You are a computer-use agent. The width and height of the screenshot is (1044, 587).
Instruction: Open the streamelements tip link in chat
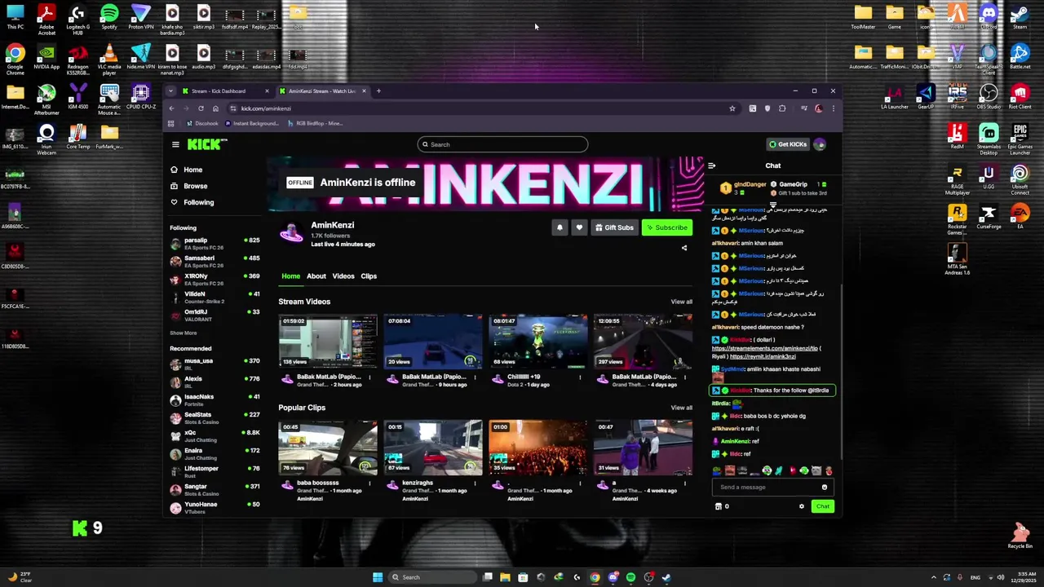tap(764, 348)
